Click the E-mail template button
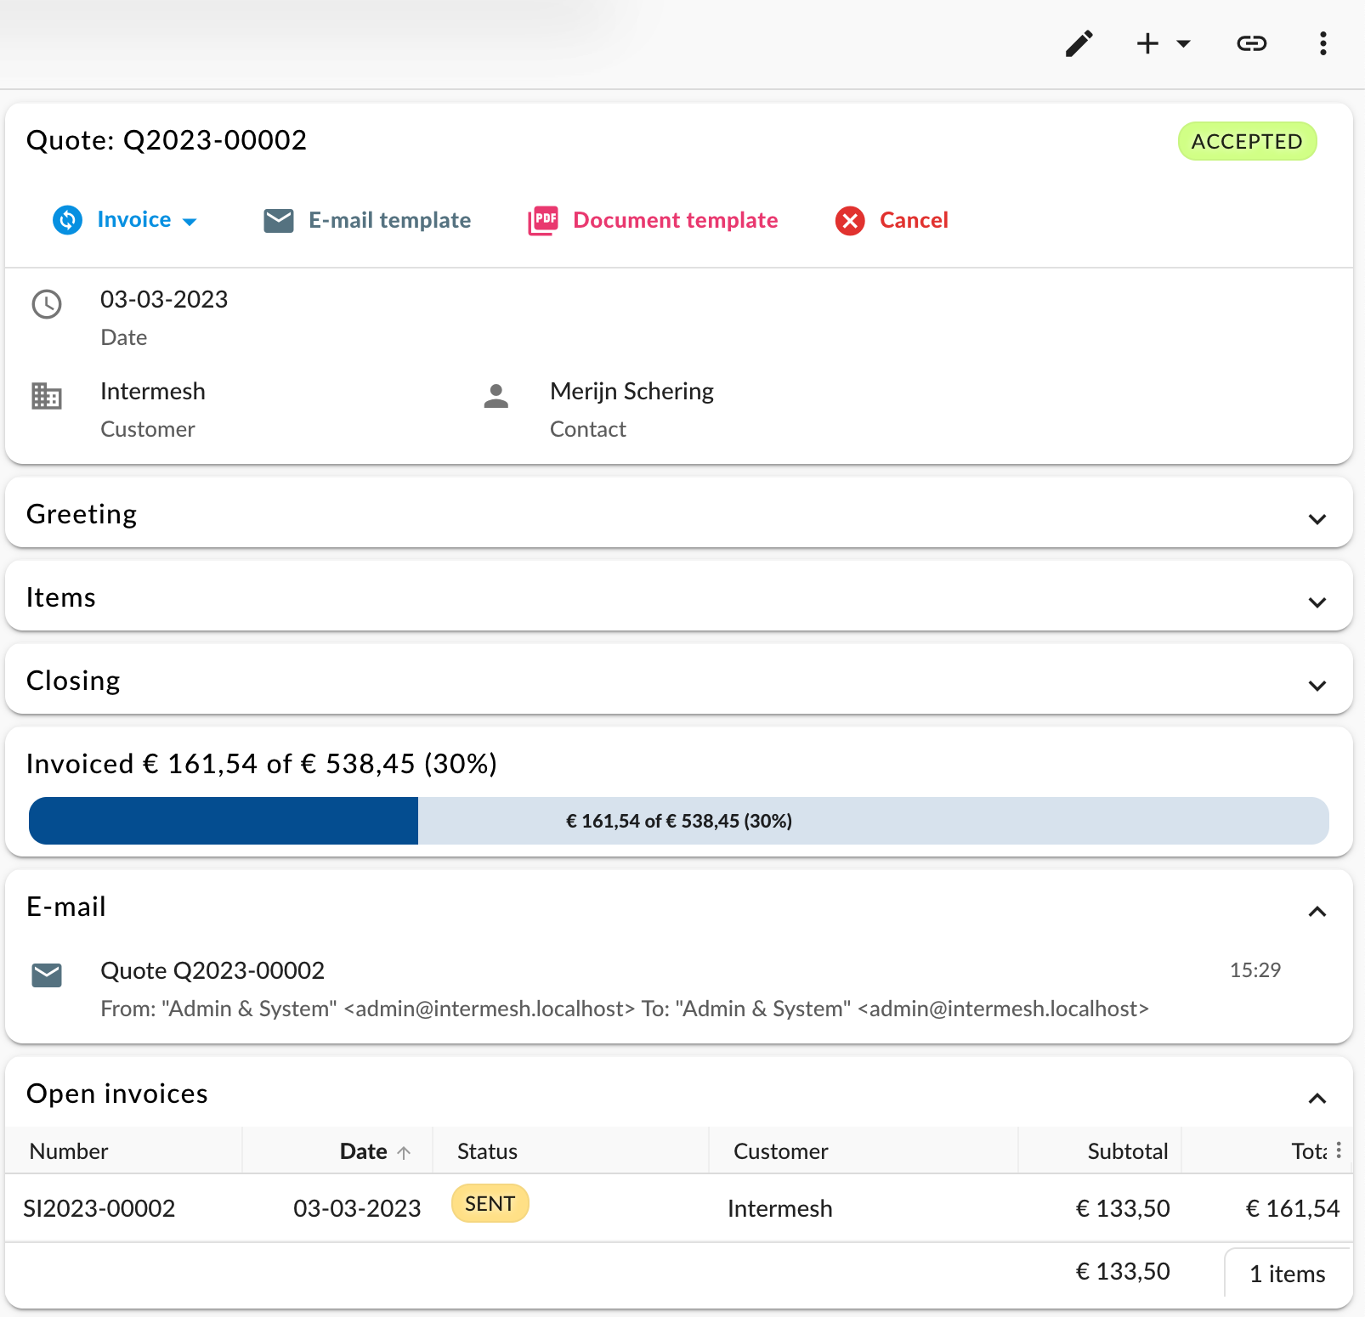Screen dimensions: 1365x1317 (x=367, y=220)
